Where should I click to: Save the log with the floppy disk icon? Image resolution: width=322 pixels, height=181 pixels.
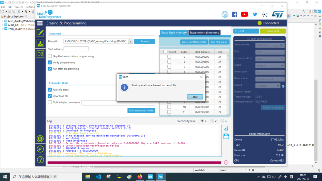(x=226, y=136)
